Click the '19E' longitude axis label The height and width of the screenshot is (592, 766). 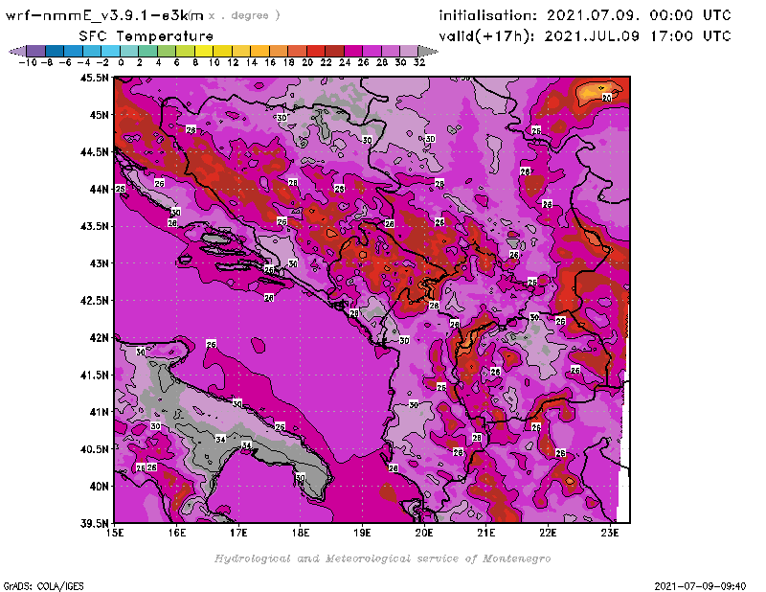point(363,533)
